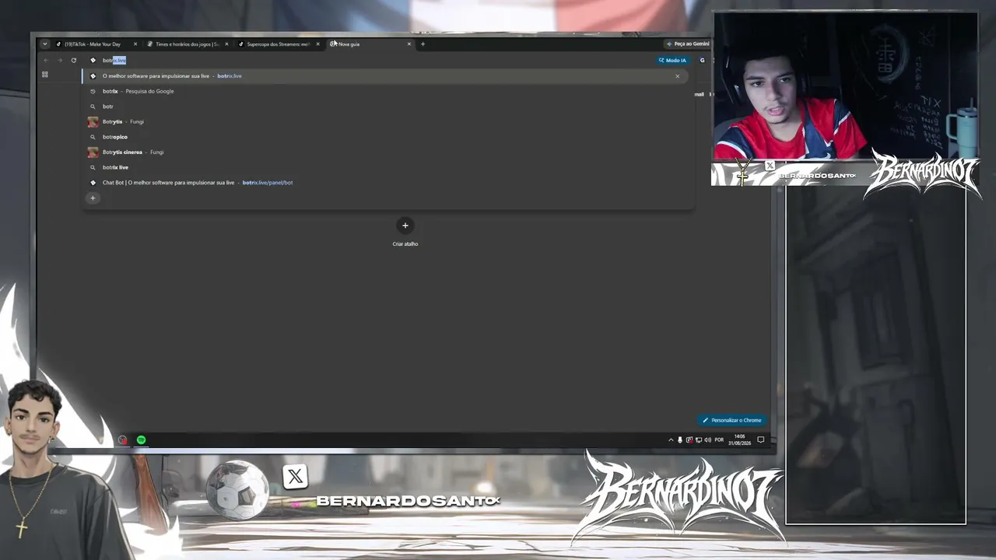The width and height of the screenshot is (996, 560).
Task: Open the clock showing 14:06
Action: coord(739,440)
